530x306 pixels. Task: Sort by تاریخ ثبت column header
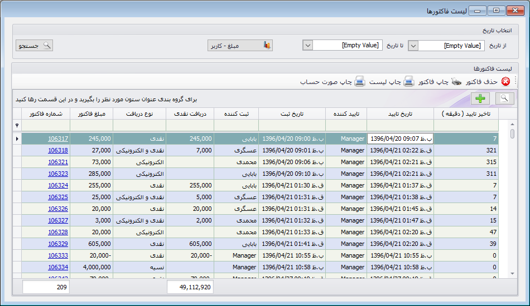click(x=292, y=114)
